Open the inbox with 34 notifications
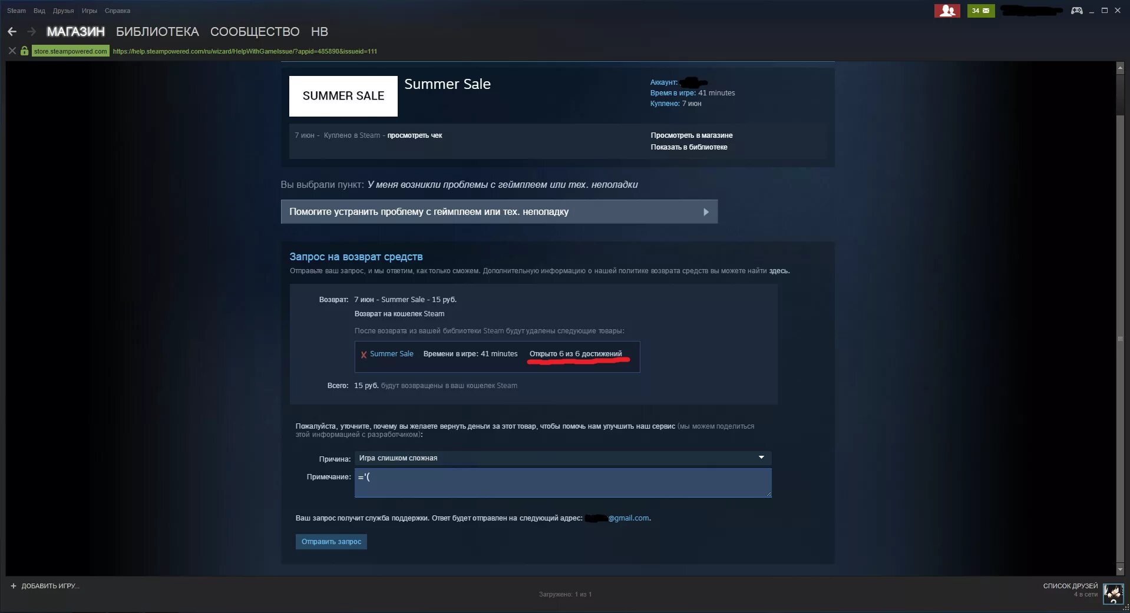Screen dimensions: 1130x613 980,11
